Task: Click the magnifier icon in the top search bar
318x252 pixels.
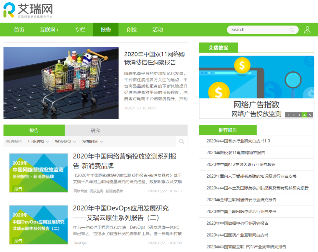Action: click(292, 30)
